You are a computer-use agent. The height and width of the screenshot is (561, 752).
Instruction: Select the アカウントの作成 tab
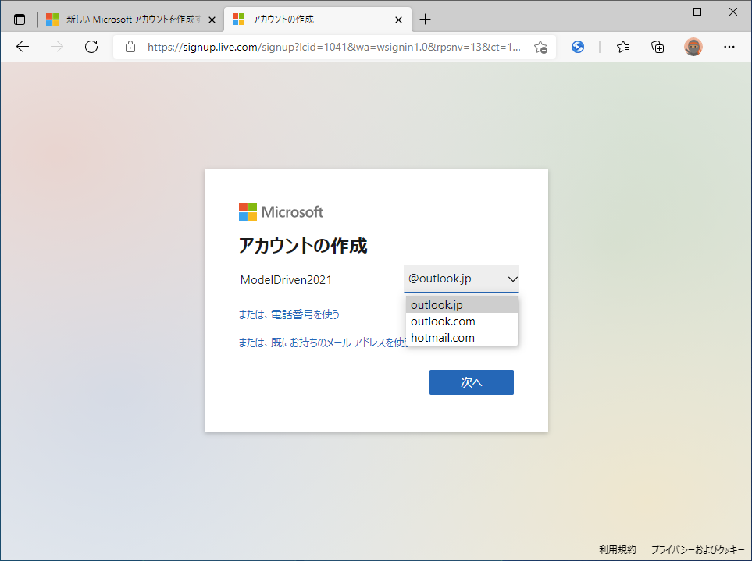coord(318,20)
